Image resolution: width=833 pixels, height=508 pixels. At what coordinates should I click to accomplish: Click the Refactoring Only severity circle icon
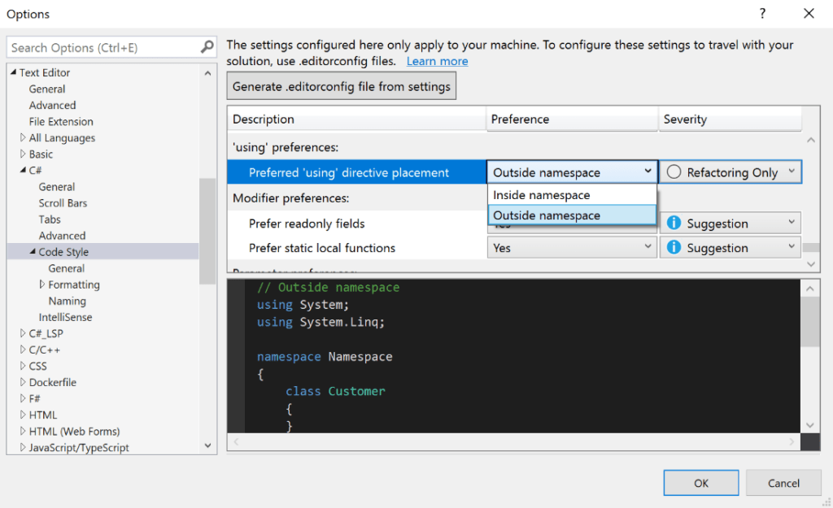675,172
